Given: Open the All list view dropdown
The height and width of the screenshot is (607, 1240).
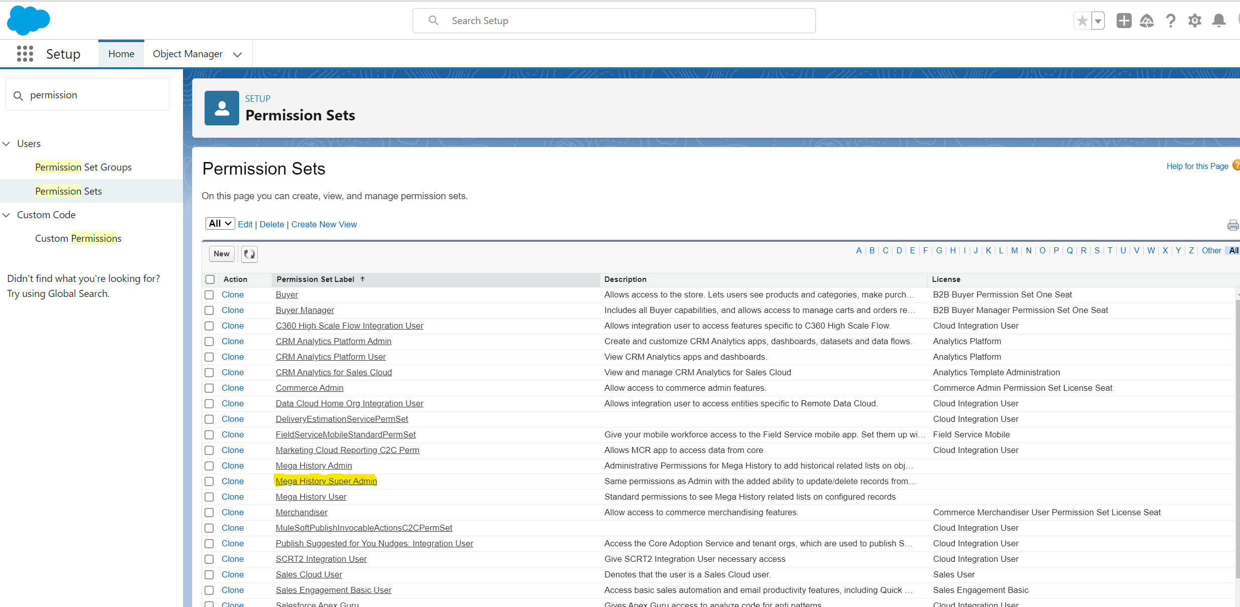Looking at the screenshot, I should click(x=220, y=224).
